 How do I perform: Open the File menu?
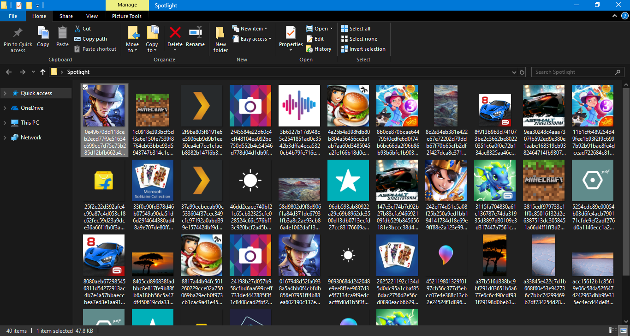point(13,16)
